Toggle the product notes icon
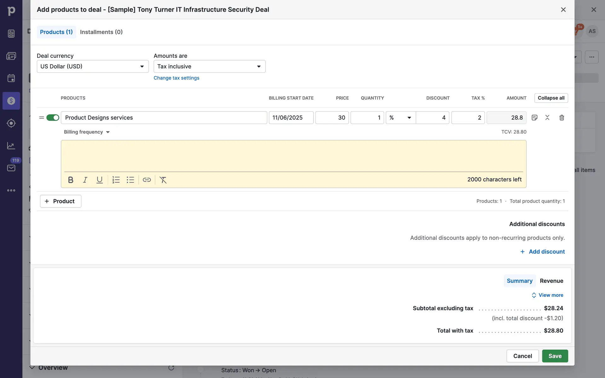 (x=534, y=117)
